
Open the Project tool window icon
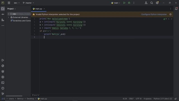point(3,9)
